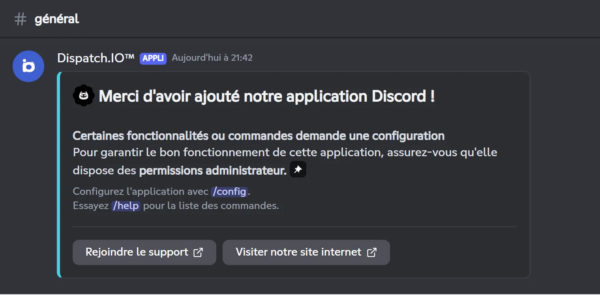Click the embed title Merci d'avoir ajouté notre application
Image resolution: width=600 pixels, height=295 pixels.
point(267,96)
